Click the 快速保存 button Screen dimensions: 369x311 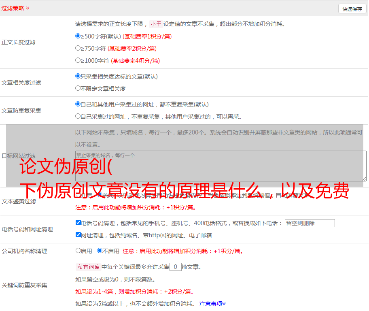click(x=352, y=9)
